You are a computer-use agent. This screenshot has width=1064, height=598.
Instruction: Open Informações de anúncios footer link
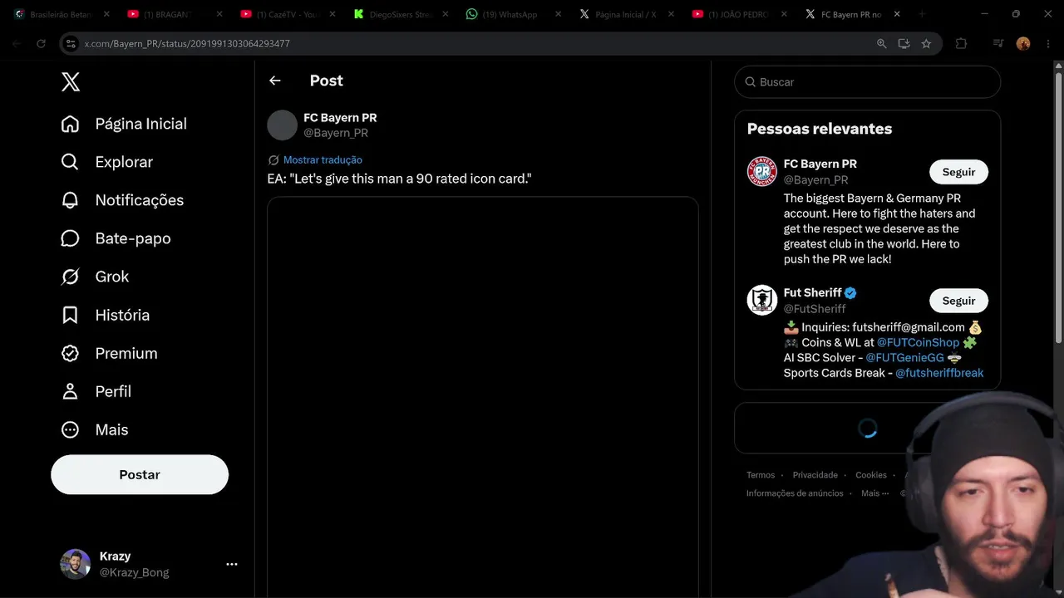pos(795,493)
